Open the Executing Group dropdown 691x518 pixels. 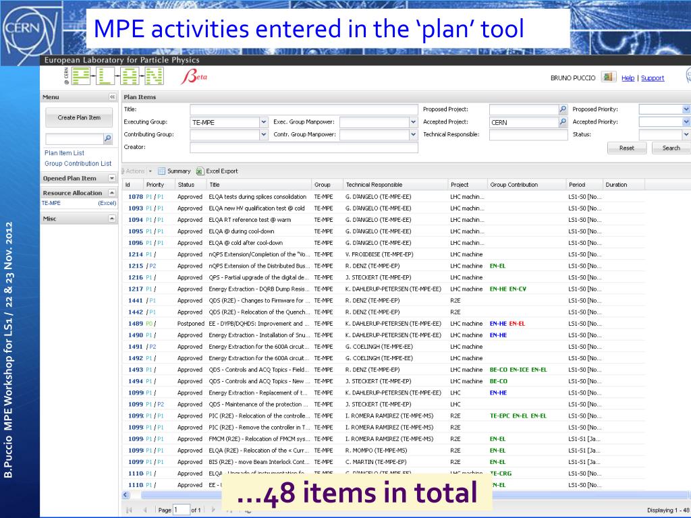[263, 122]
